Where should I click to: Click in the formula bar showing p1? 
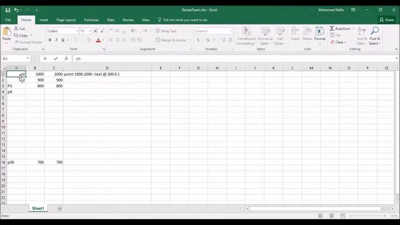233,58
